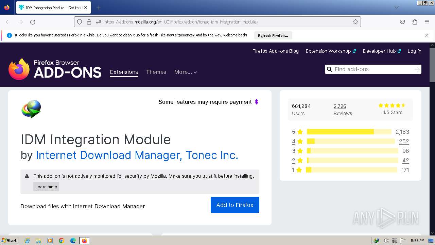Screen dimensions: 435x245
Task: Click the 4.5 Stars rating stars
Action: point(392,105)
